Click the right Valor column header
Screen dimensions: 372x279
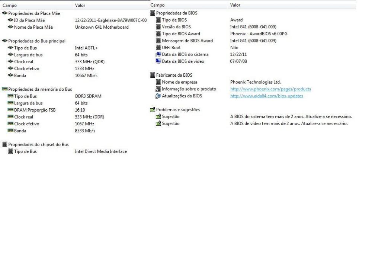(235, 5)
